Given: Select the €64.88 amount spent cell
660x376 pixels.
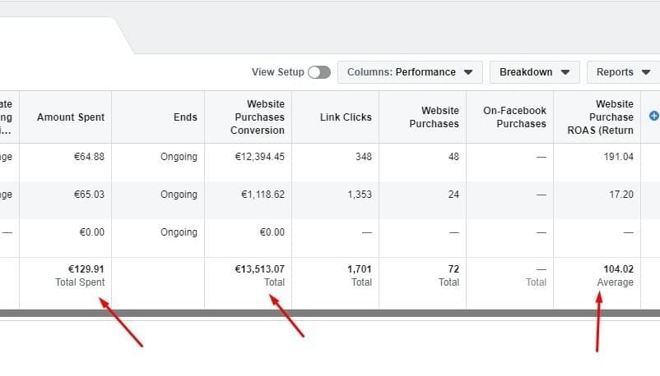Looking at the screenshot, I should click(x=88, y=157).
